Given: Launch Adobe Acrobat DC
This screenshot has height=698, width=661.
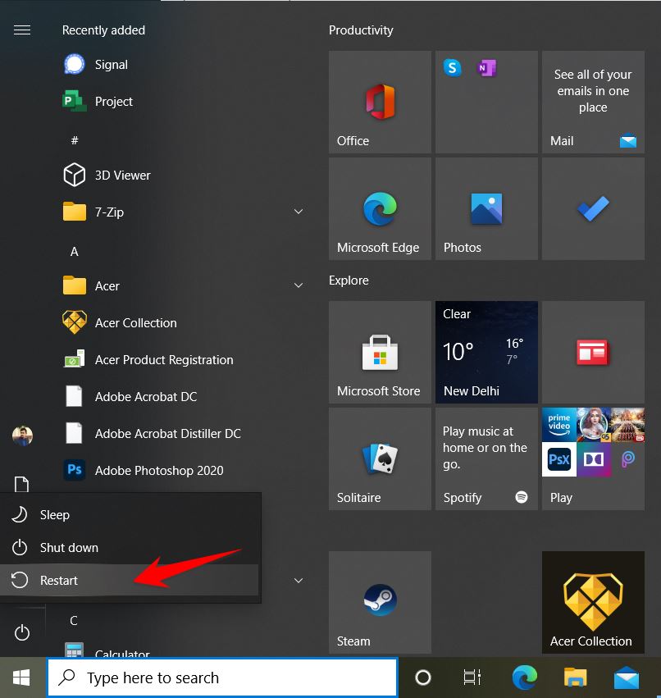Looking at the screenshot, I should tap(130, 397).
